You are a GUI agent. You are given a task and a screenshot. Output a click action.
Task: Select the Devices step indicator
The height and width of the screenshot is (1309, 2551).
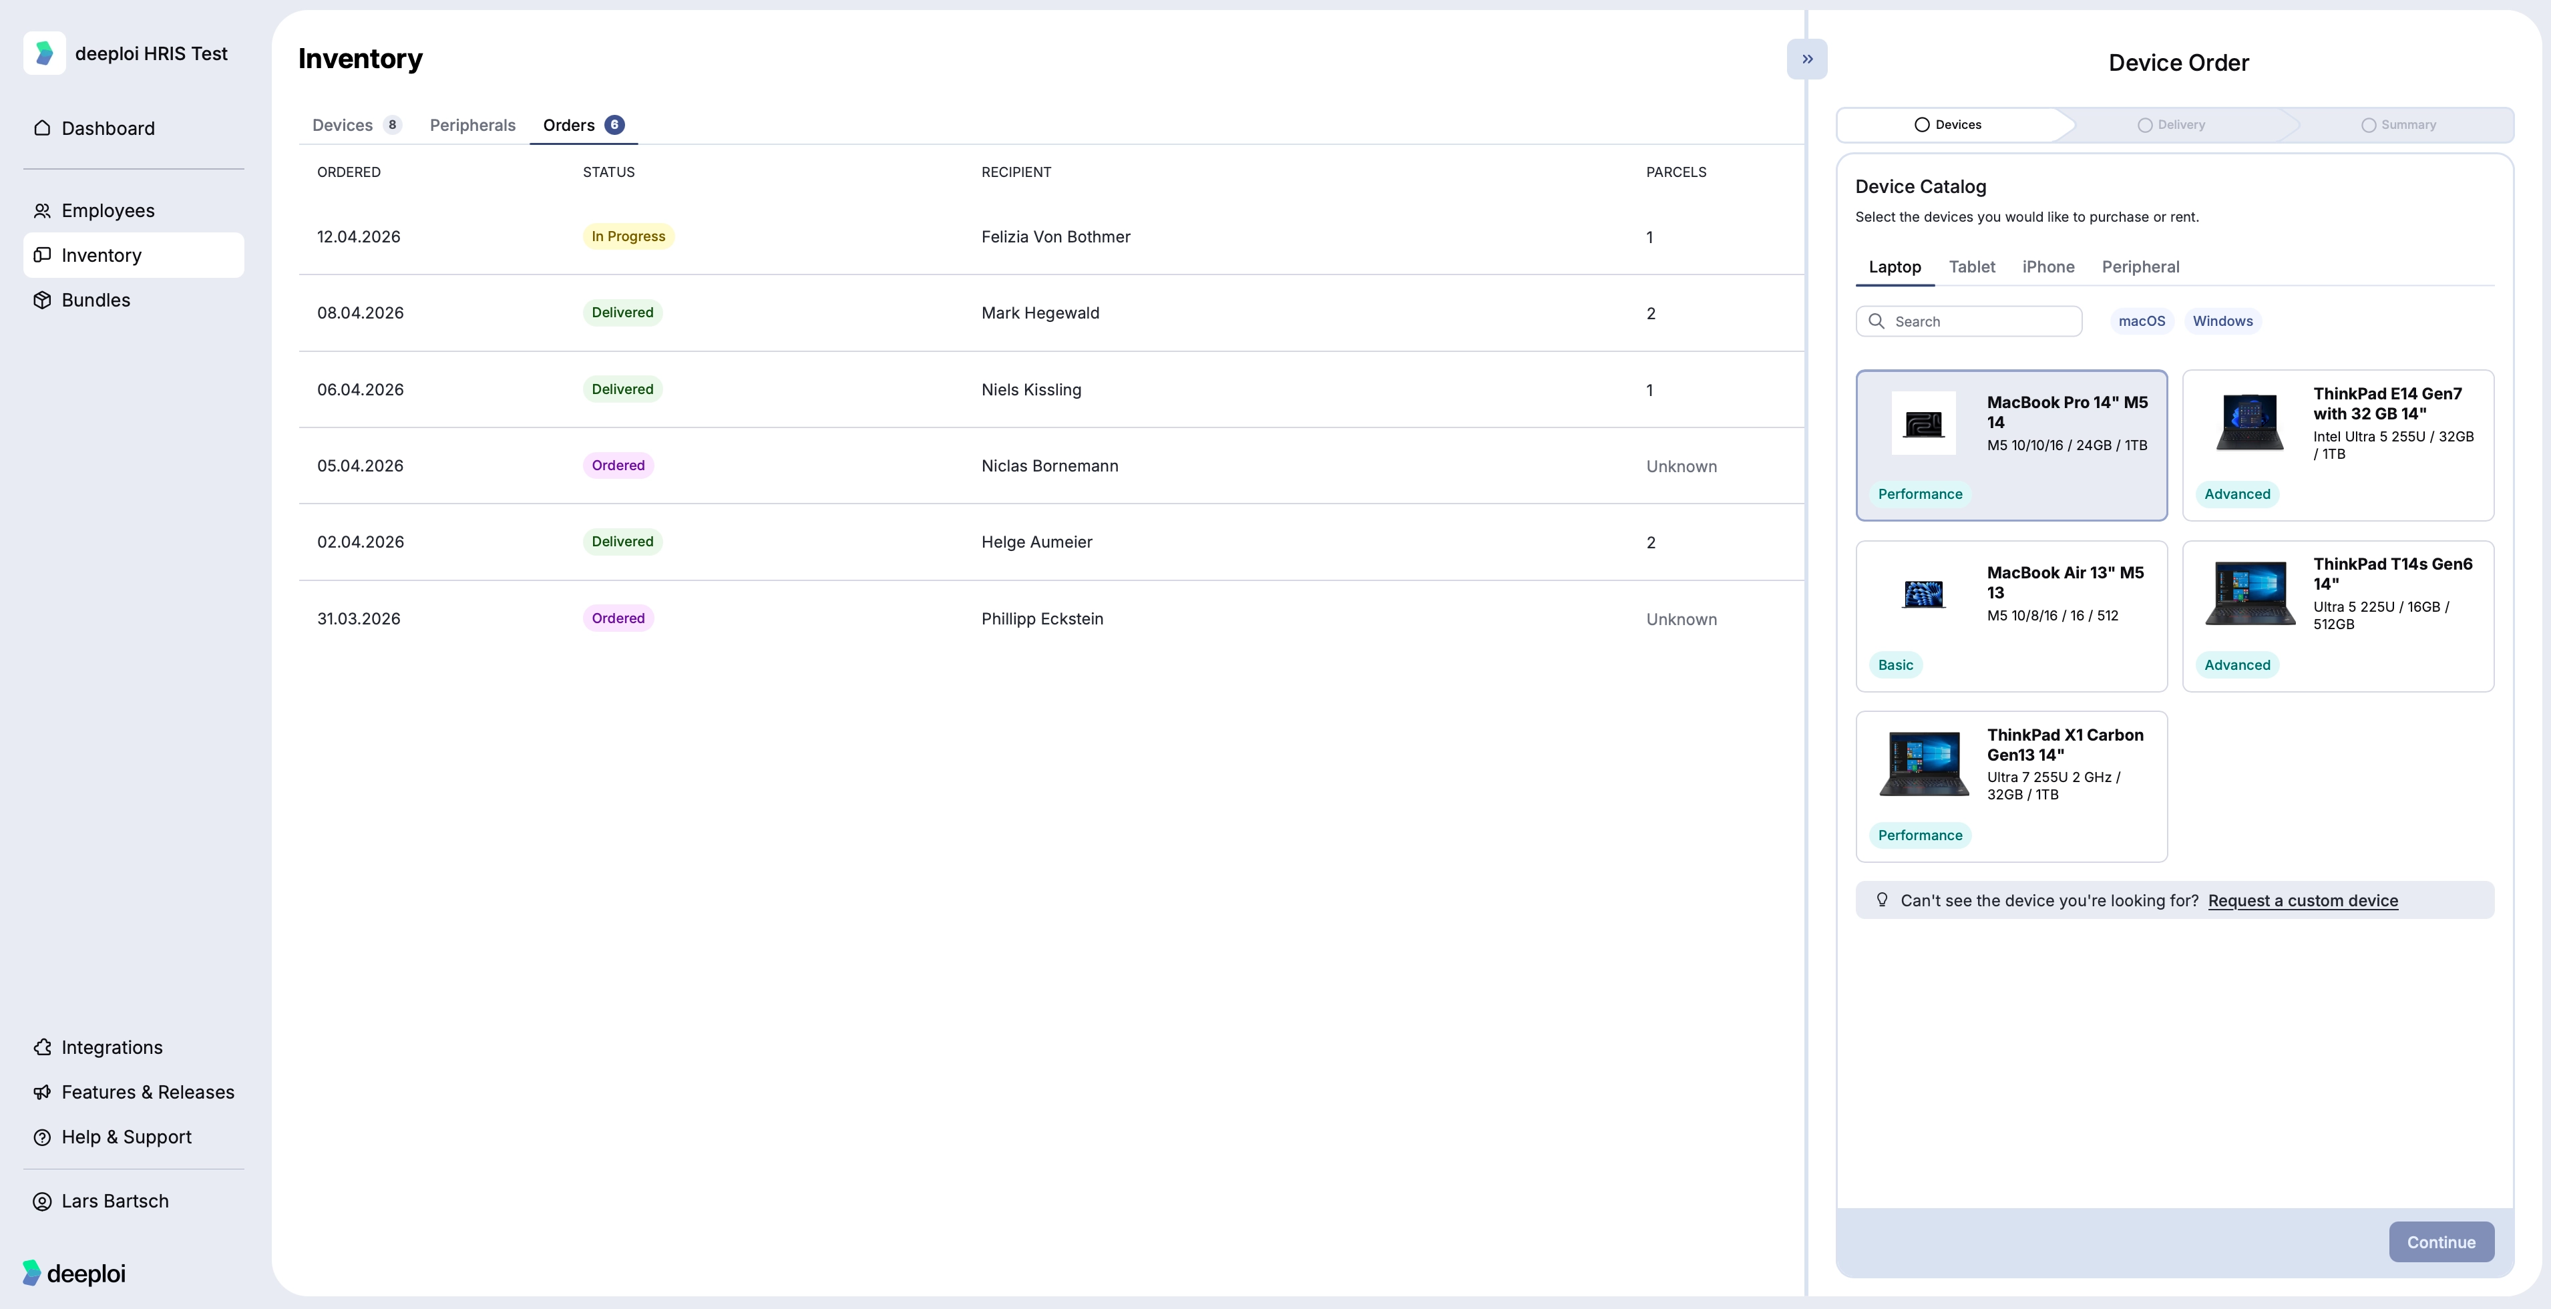pos(1947,125)
